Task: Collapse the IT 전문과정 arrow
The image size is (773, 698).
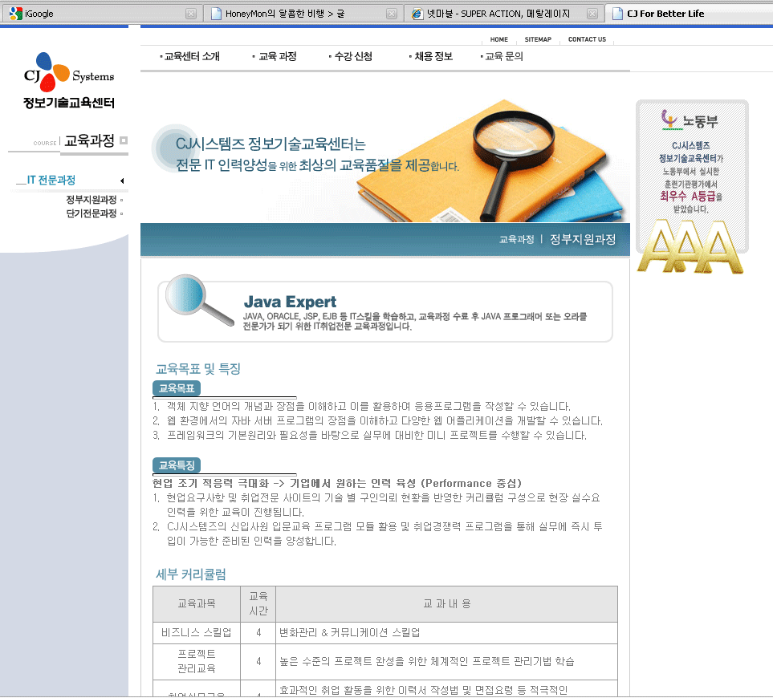Action: (x=122, y=181)
